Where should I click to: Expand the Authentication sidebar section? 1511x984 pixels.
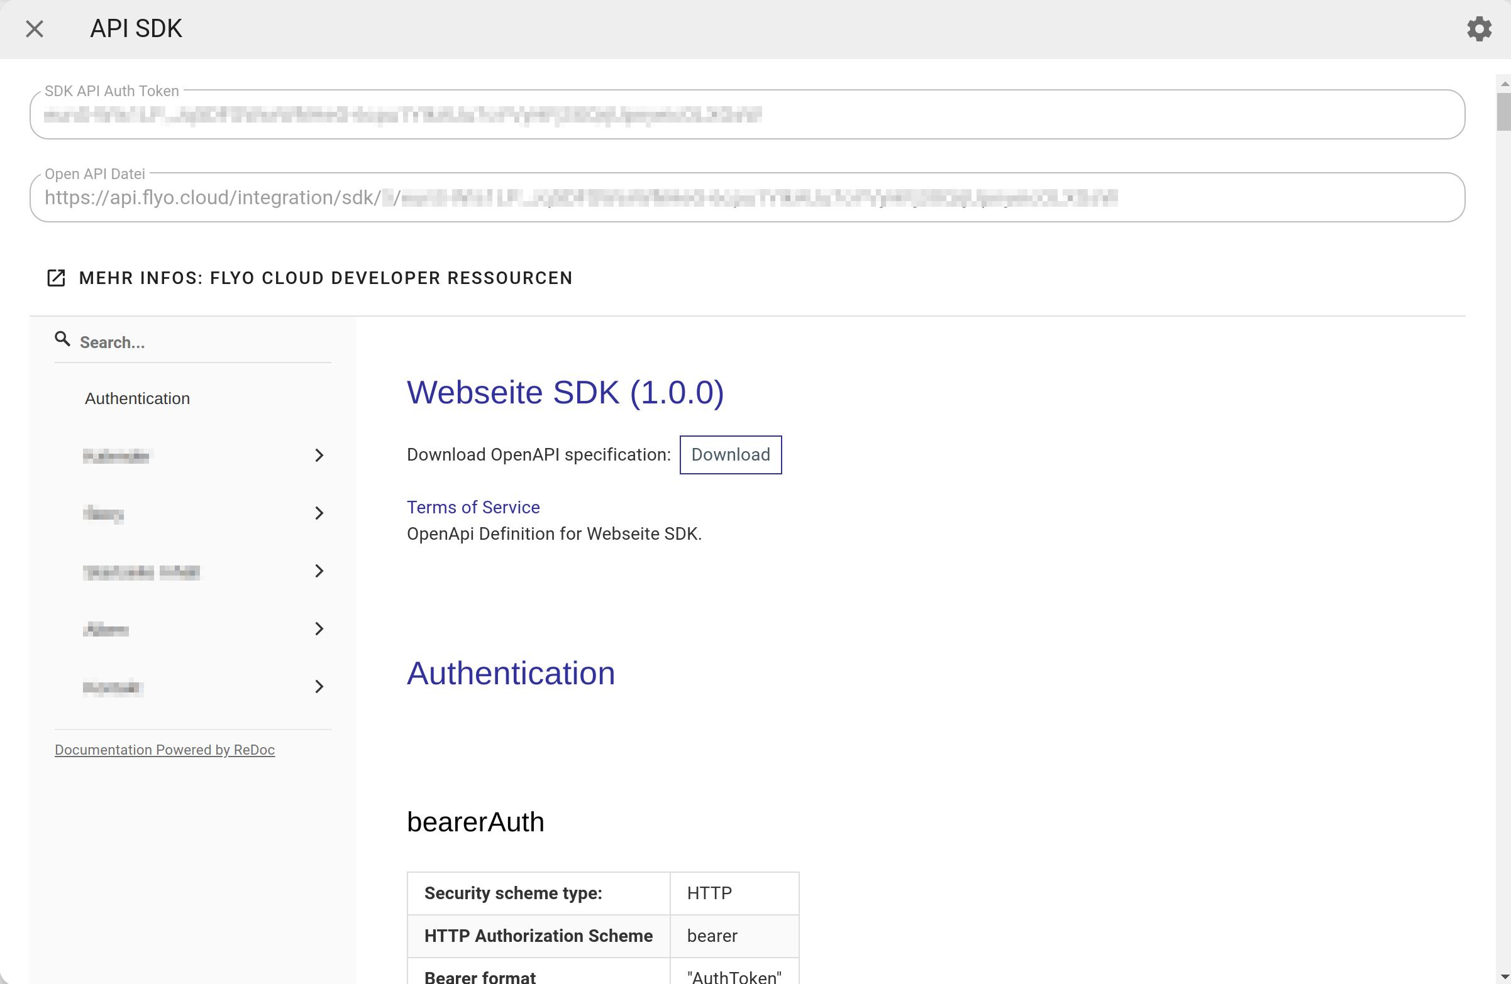coord(136,398)
